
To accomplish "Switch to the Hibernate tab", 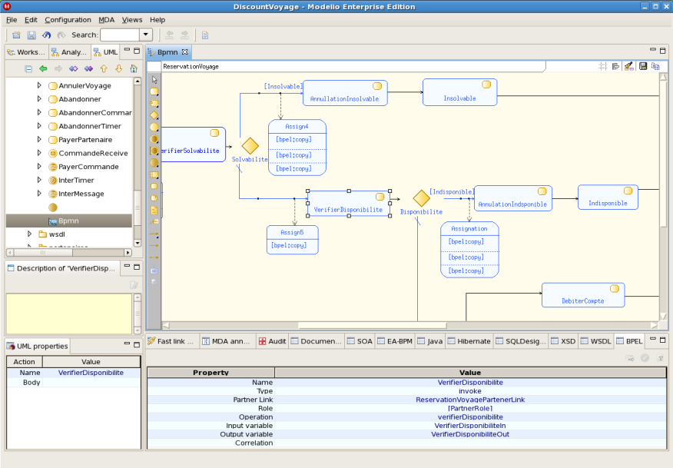I will tap(469, 341).
